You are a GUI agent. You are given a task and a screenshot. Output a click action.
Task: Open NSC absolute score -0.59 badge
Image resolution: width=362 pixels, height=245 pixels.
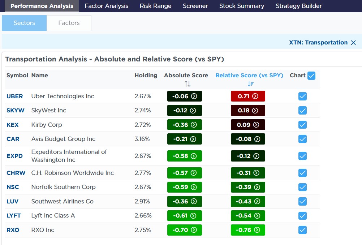184,187
